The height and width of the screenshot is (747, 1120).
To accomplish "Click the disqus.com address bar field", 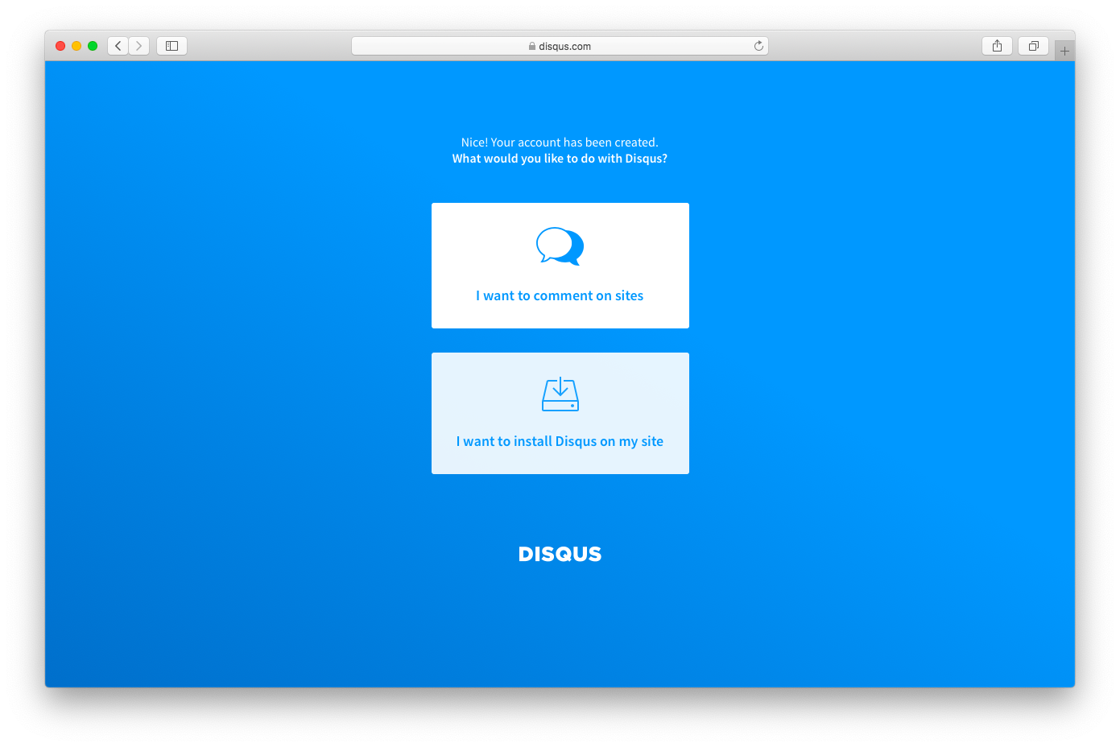I will click(x=560, y=46).
